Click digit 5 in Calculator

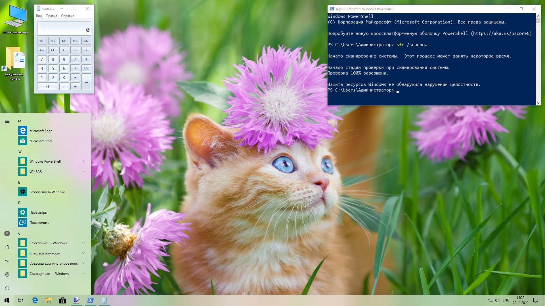[x=53, y=68]
